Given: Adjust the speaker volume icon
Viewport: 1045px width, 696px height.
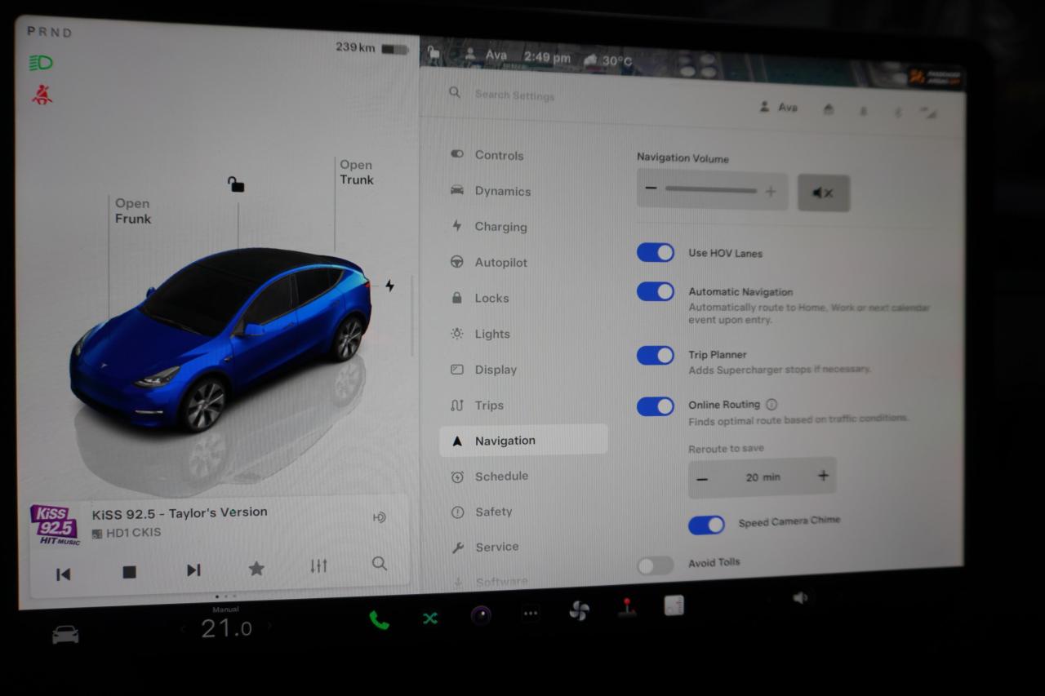Looking at the screenshot, I should point(800,598).
